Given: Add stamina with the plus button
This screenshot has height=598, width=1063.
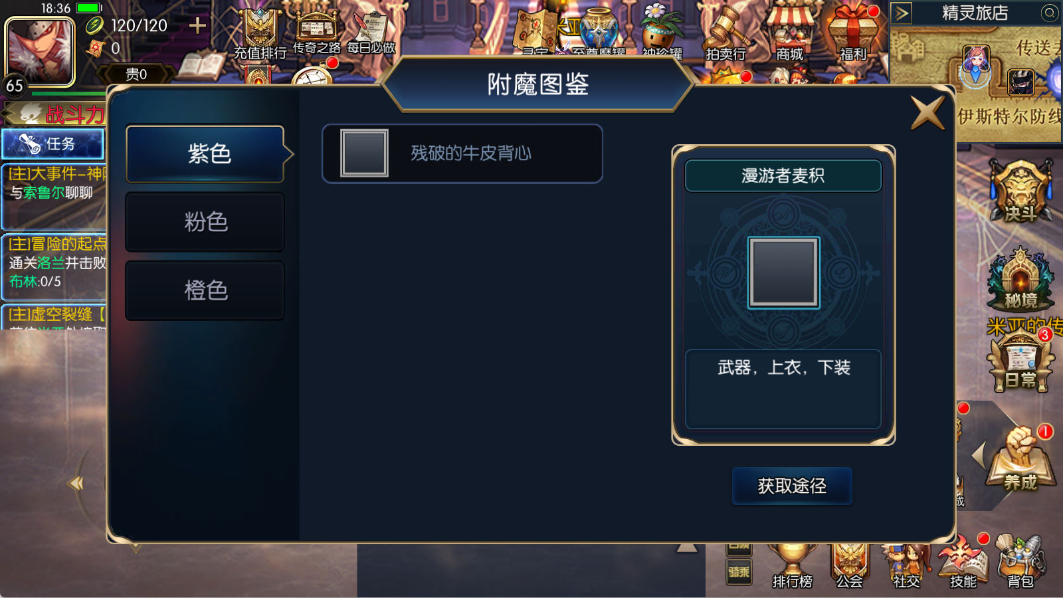Looking at the screenshot, I should (197, 26).
